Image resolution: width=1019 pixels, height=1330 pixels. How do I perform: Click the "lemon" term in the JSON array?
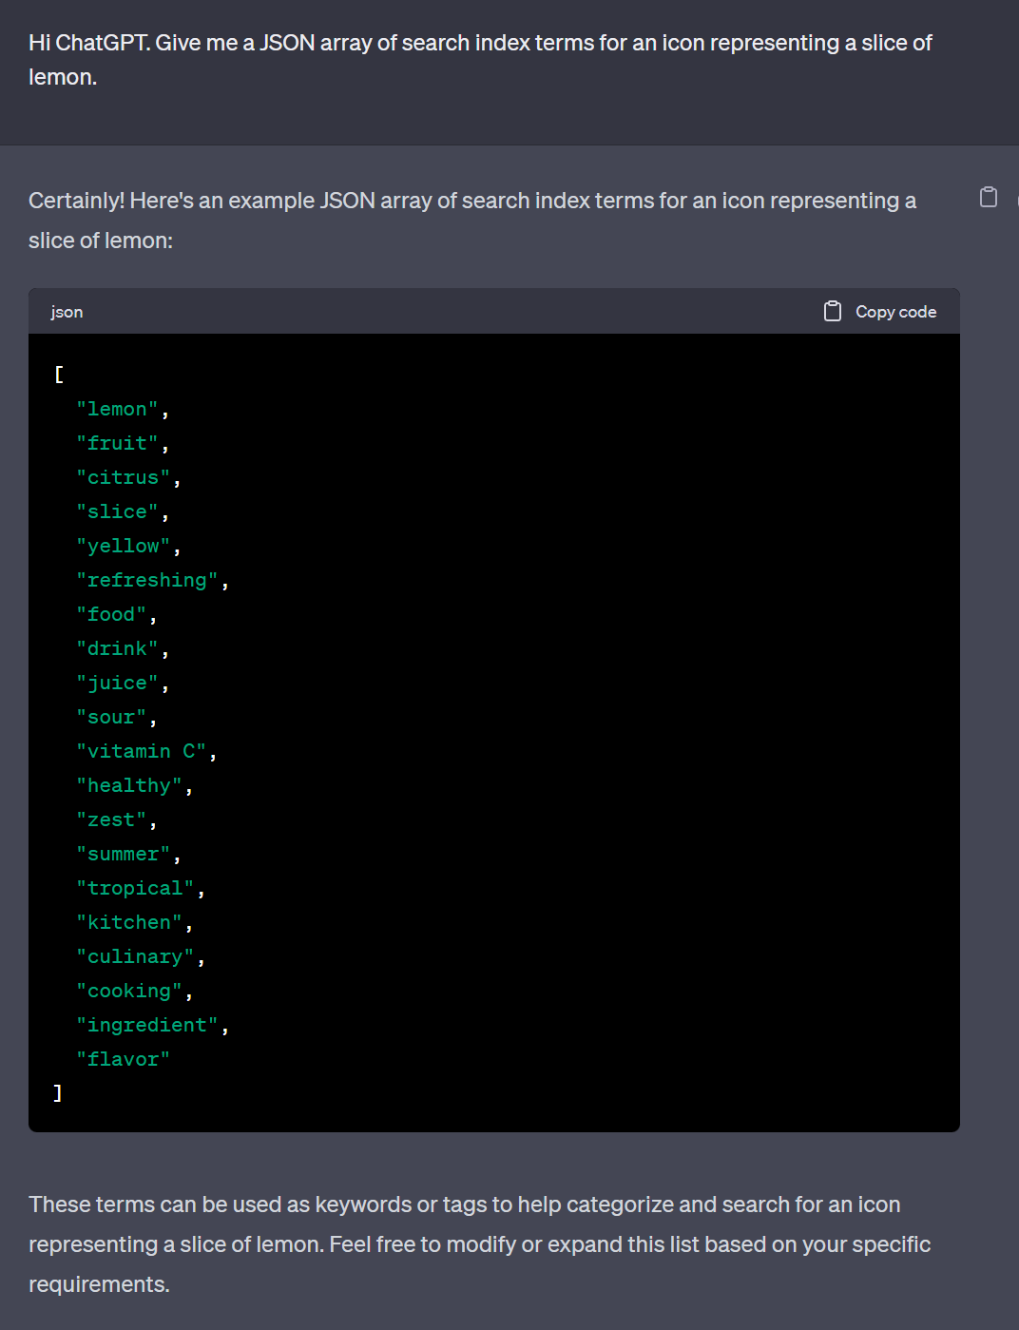116,408
